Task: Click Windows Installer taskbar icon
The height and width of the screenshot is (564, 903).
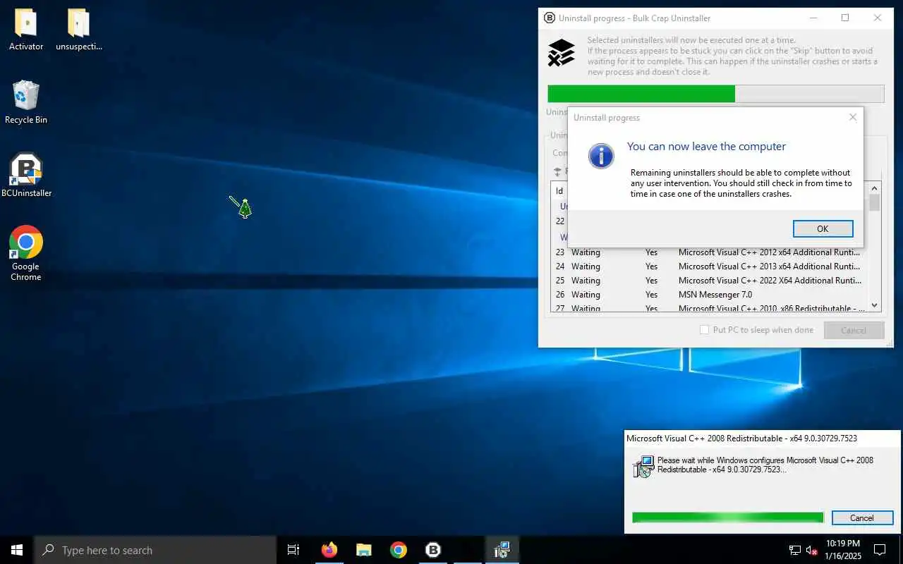Action: point(502,550)
